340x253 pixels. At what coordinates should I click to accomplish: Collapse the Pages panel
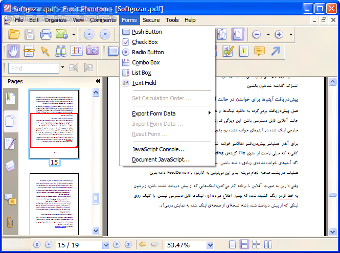[x=98, y=81]
